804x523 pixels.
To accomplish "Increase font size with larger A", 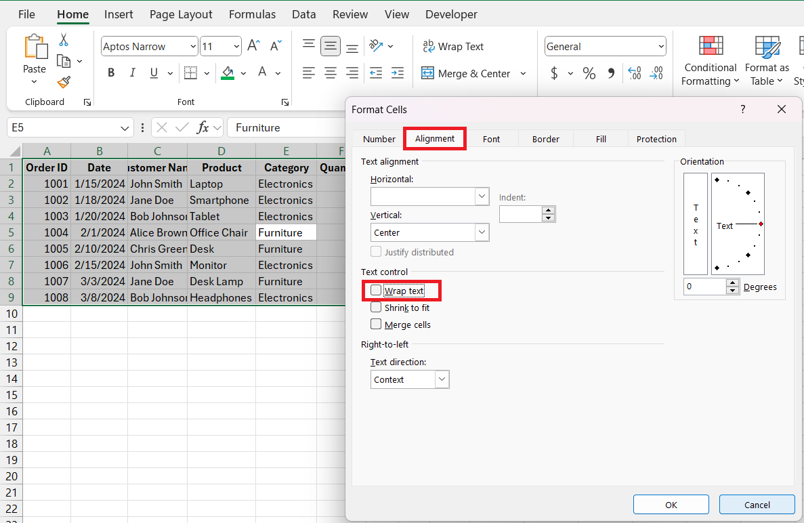I will point(254,46).
